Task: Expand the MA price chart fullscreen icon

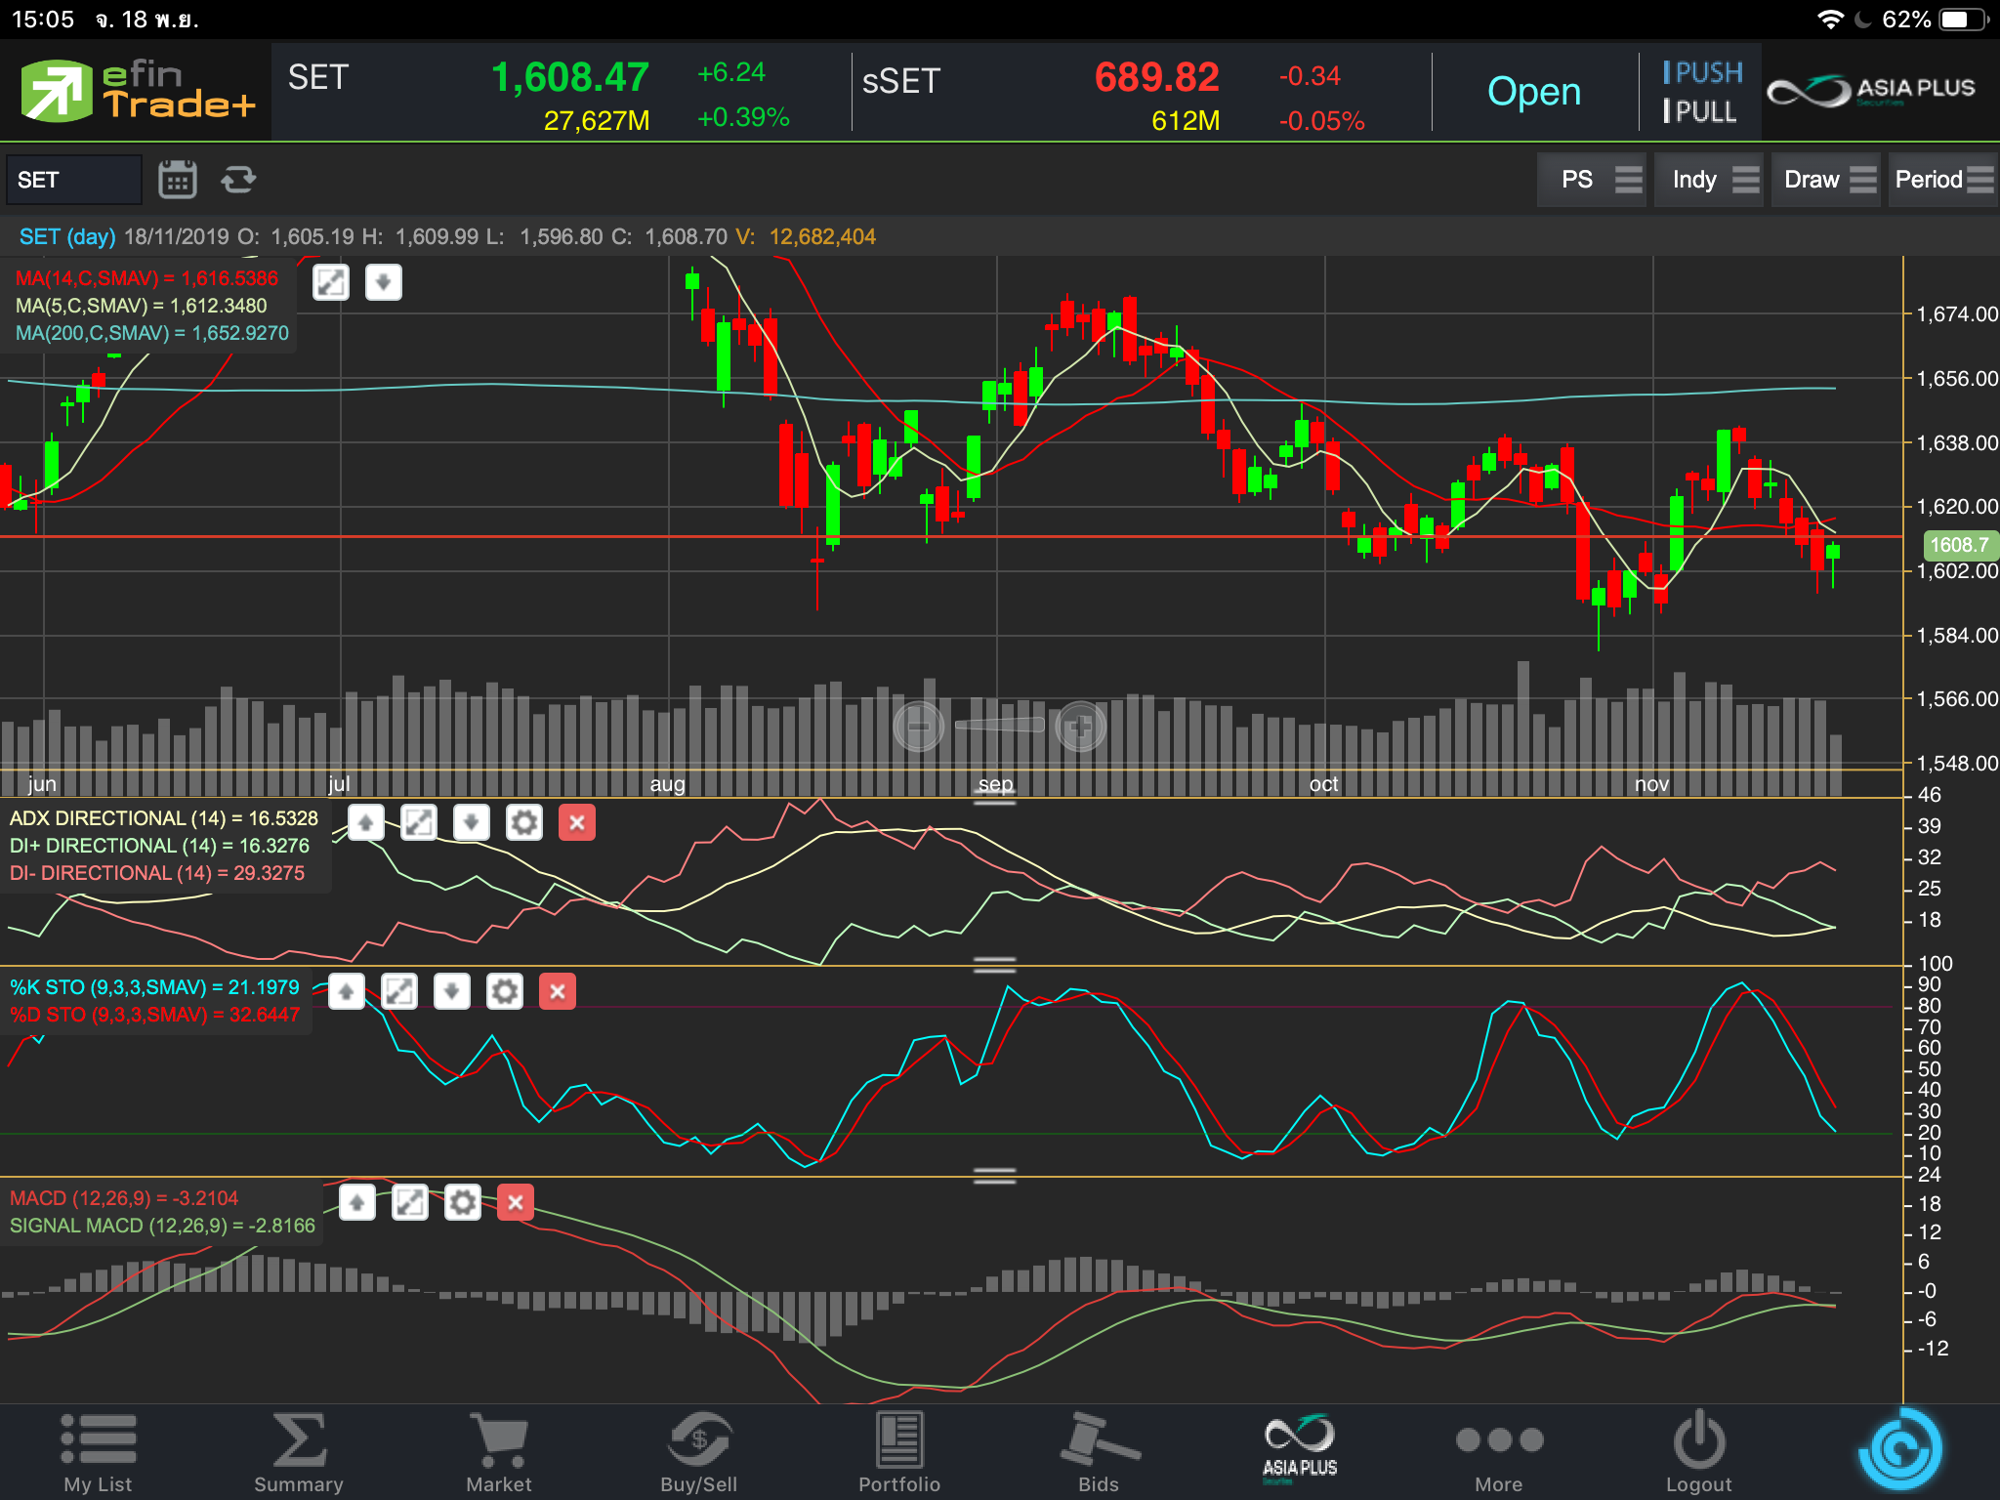Action: pos(331,283)
